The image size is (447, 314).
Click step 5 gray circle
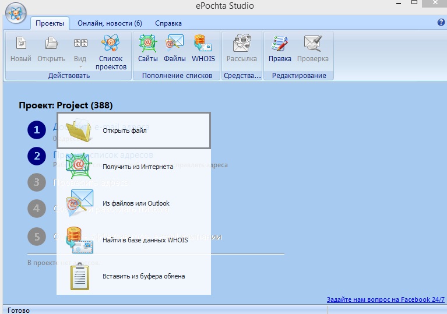[37, 237]
